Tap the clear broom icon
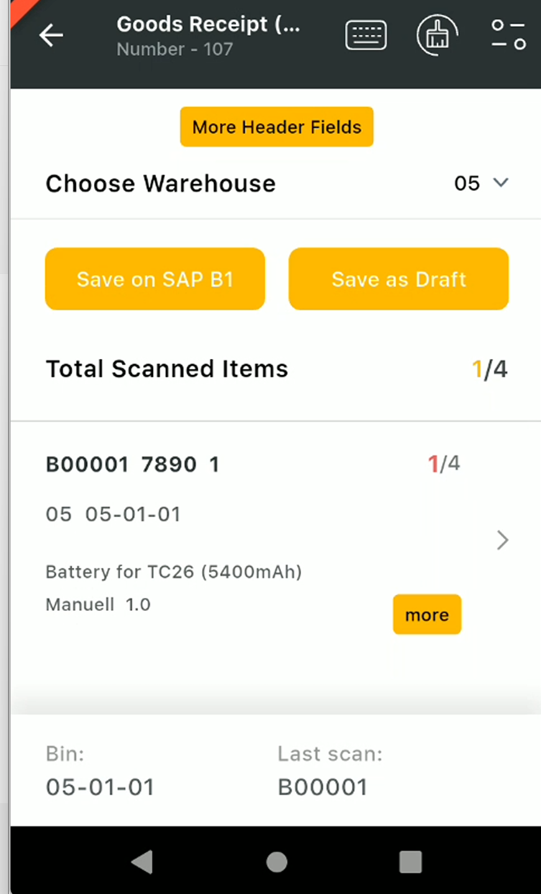This screenshot has height=894, width=541. (437, 35)
